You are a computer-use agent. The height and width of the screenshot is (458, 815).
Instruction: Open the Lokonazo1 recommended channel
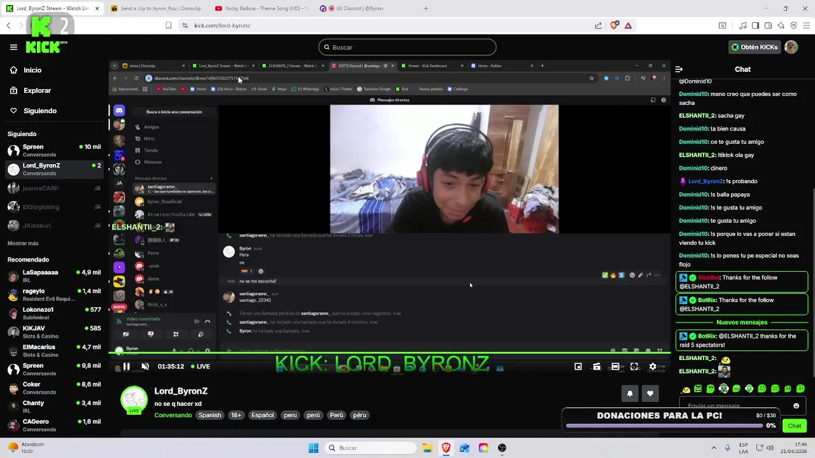[54, 314]
